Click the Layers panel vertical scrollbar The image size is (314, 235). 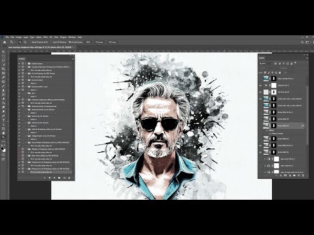coord(307,115)
